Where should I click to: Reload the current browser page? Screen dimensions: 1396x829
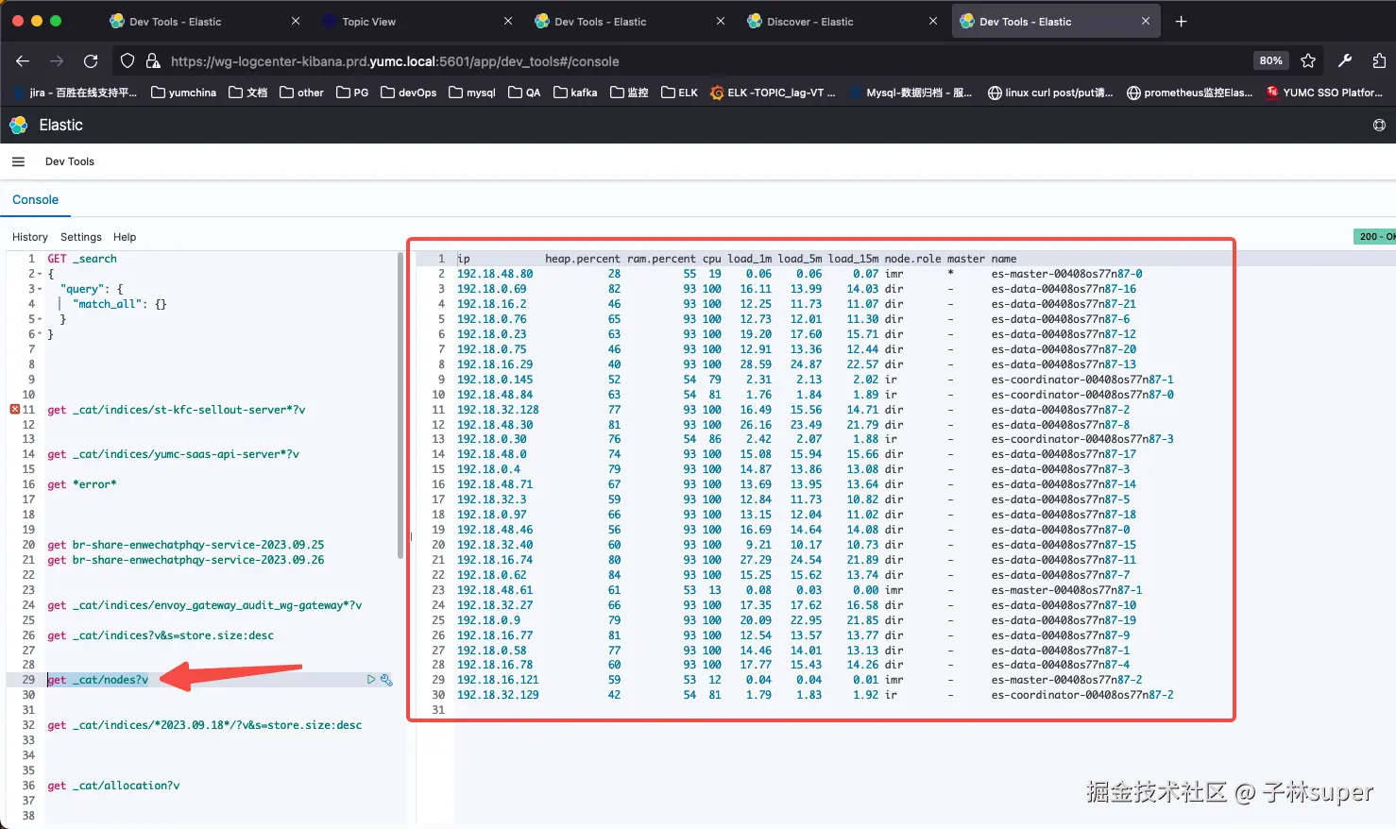pos(91,61)
